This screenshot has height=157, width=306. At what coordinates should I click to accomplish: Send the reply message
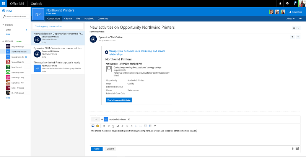tap(96, 149)
